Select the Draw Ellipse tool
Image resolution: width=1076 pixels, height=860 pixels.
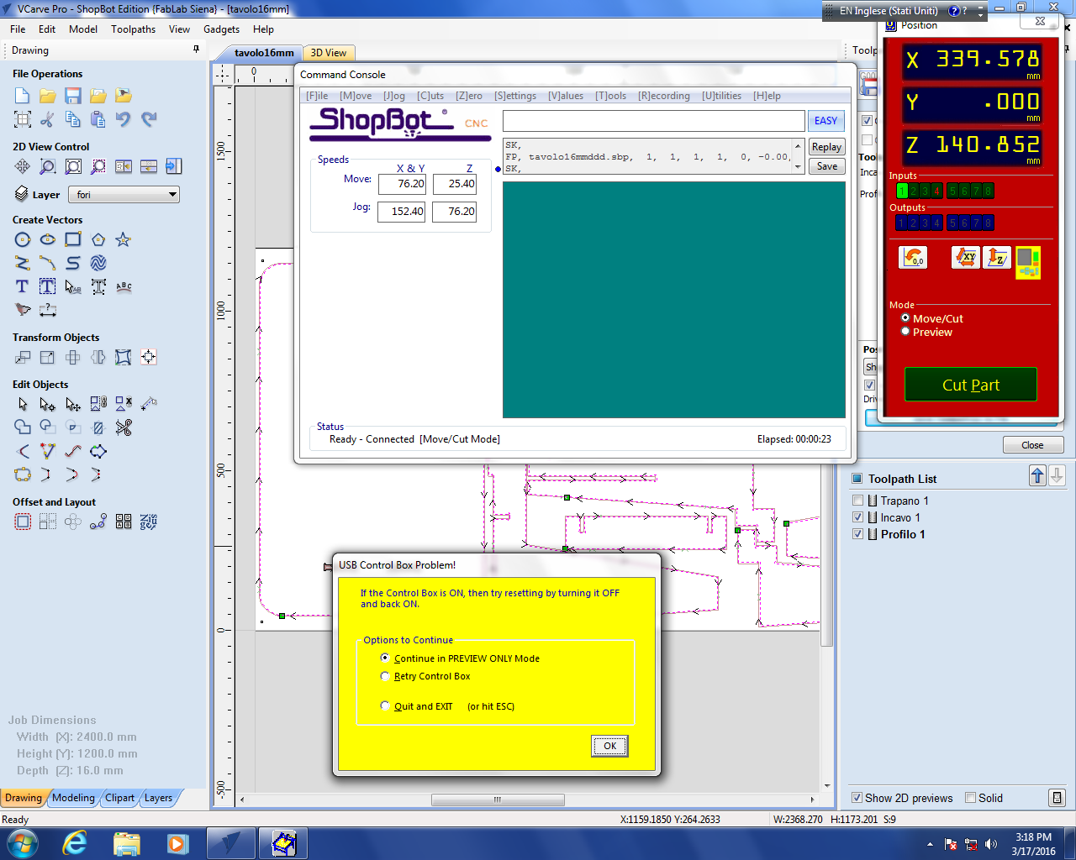pyautogui.click(x=48, y=240)
